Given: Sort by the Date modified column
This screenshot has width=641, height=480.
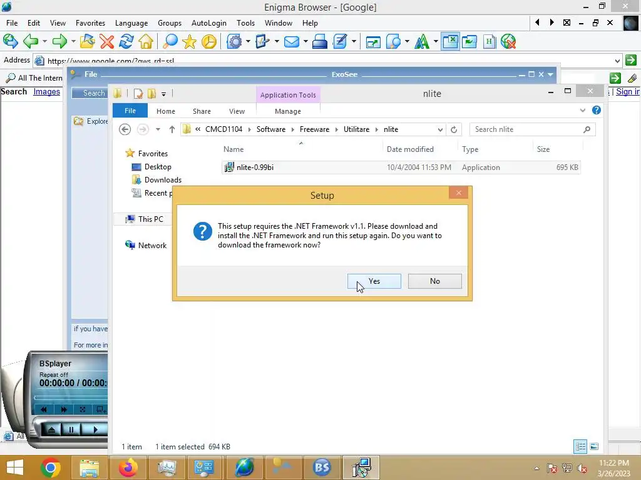Looking at the screenshot, I should pyautogui.click(x=410, y=149).
